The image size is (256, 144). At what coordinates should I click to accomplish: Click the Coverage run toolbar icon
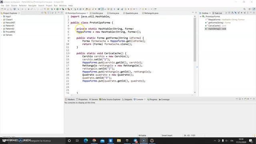click(x=63, y=9)
